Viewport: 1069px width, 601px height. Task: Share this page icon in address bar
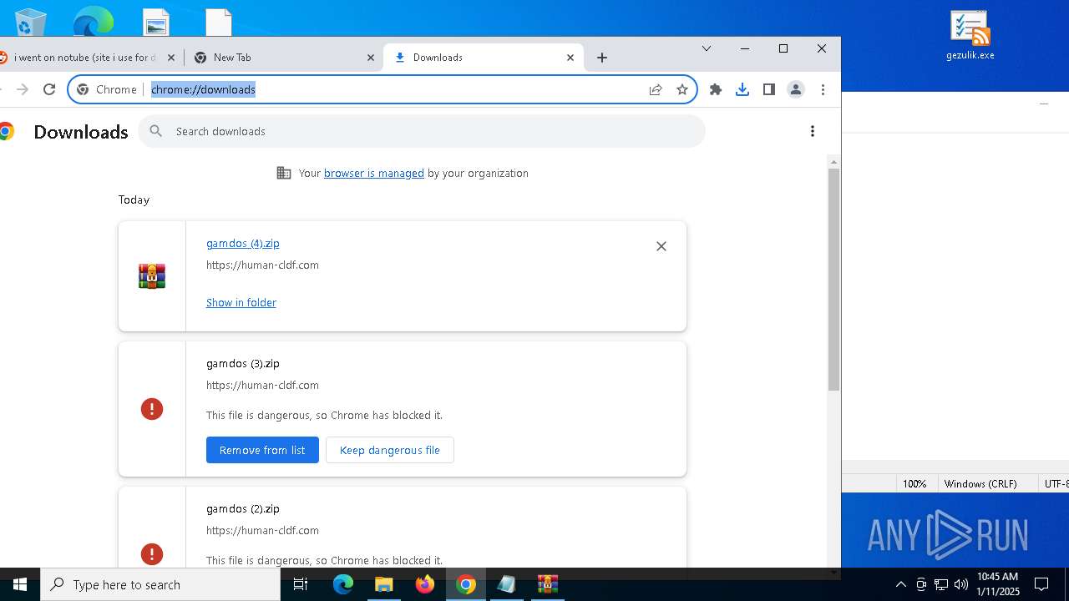(x=656, y=89)
